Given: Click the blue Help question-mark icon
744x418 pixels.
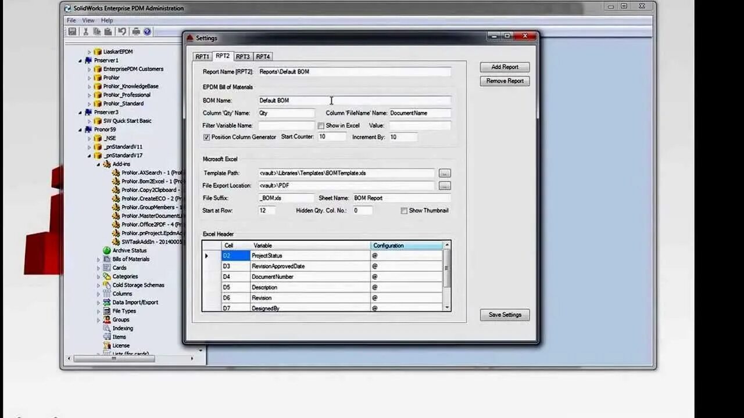Looking at the screenshot, I should pyautogui.click(x=147, y=31).
